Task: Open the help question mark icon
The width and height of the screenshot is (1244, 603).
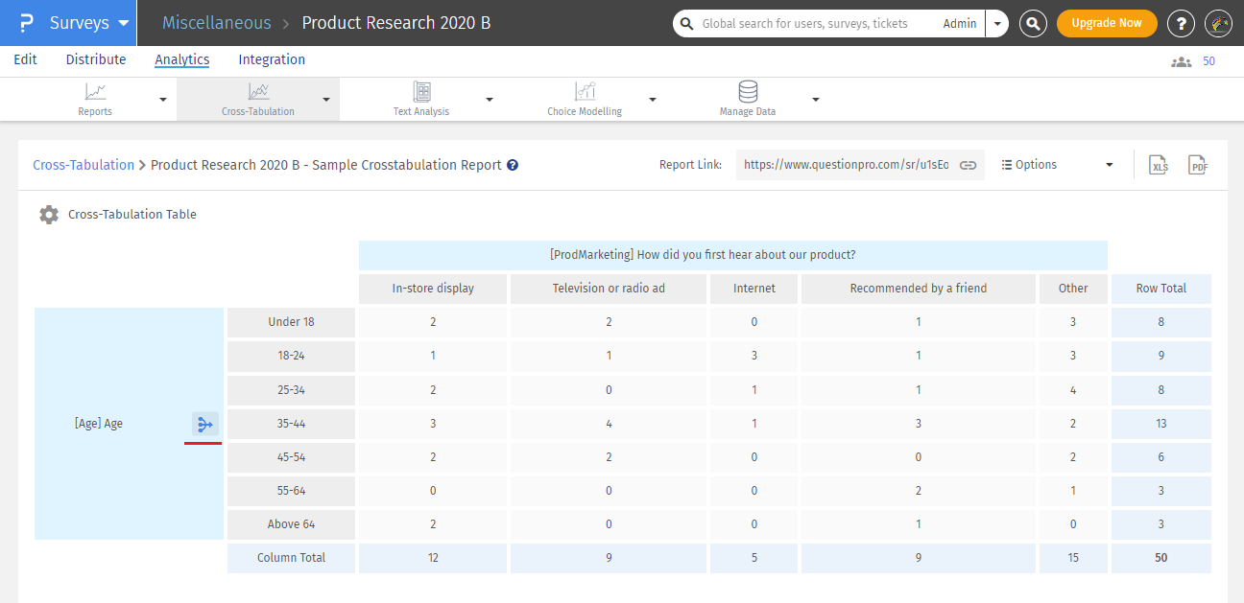Action: pyautogui.click(x=1181, y=23)
